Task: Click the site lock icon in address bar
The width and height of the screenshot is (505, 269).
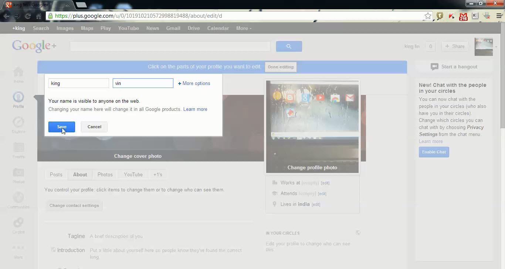Action: click(50, 16)
